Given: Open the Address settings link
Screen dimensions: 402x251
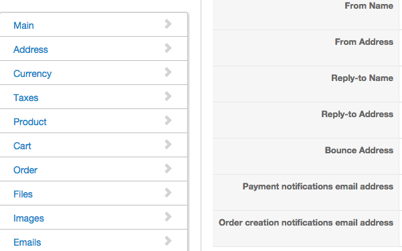Looking at the screenshot, I should click(x=31, y=50).
